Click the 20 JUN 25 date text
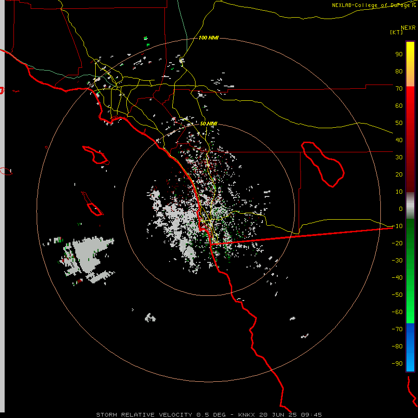Image resolution: width=418 pixels, height=418 pixels. tap(278, 415)
